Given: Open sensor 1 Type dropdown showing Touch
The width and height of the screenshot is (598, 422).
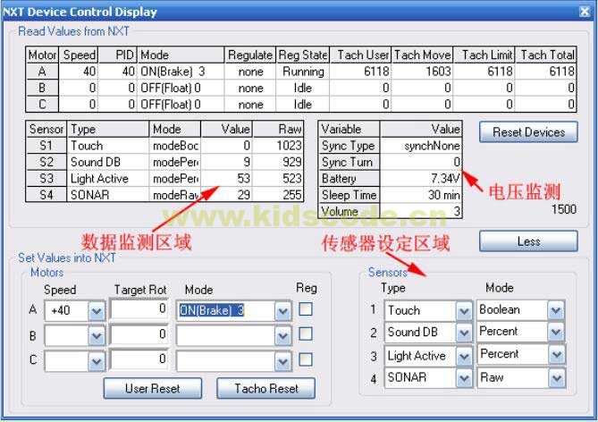Looking at the screenshot, I should (x=464, y=311).
